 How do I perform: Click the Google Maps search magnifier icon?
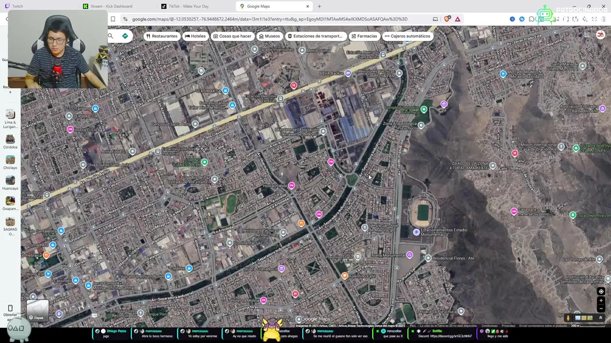coord(110,36)
